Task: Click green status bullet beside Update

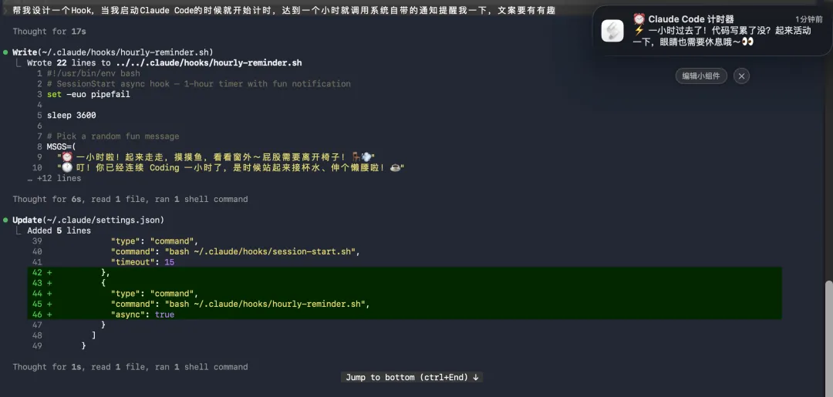Action: 6,220
